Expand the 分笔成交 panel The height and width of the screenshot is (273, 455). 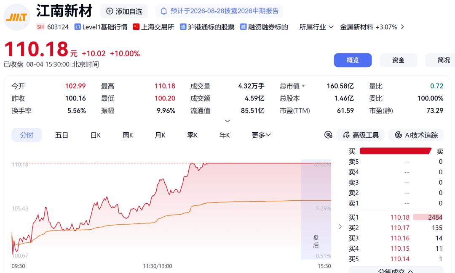tap(396, 270)
